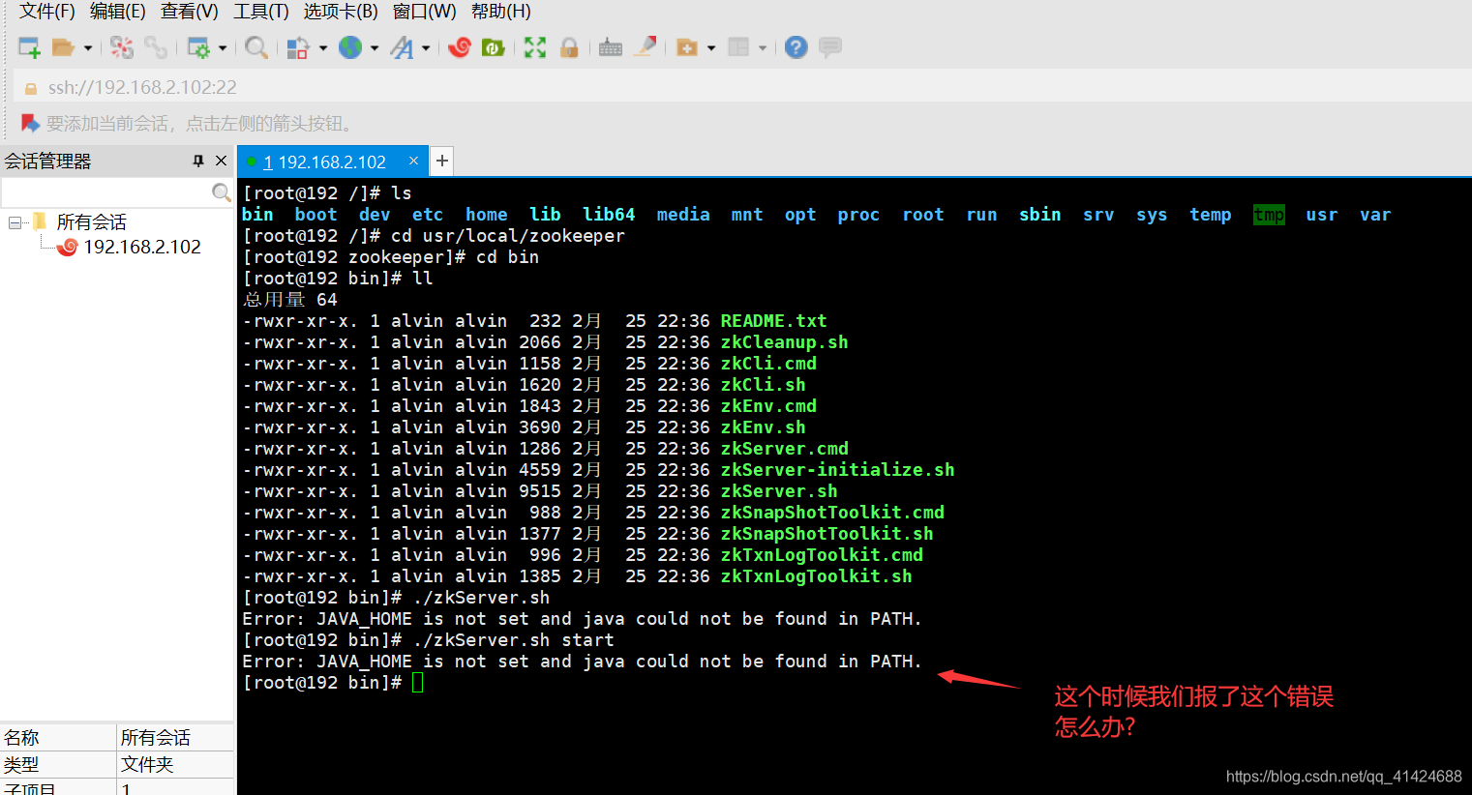Click zkTxnLogToolkit.sh filename in listing
The height and width of the screenshot is (795, 1472).
click(816, 576)
